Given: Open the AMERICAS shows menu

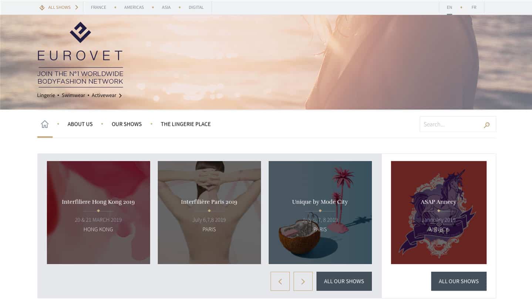Looking at the screenshot, I should pos(134,7).
